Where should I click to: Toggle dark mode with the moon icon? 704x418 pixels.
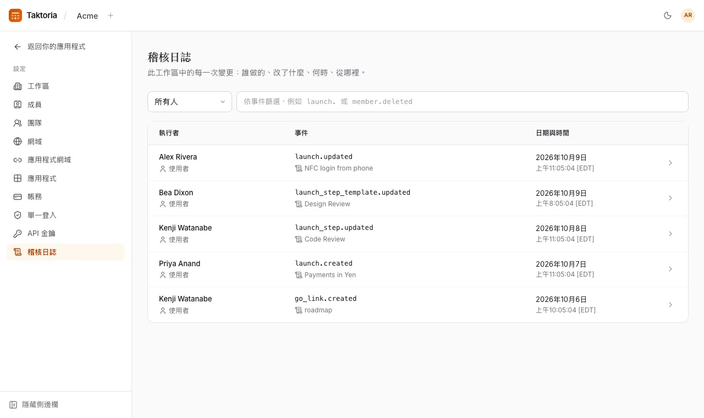(668, 15)
